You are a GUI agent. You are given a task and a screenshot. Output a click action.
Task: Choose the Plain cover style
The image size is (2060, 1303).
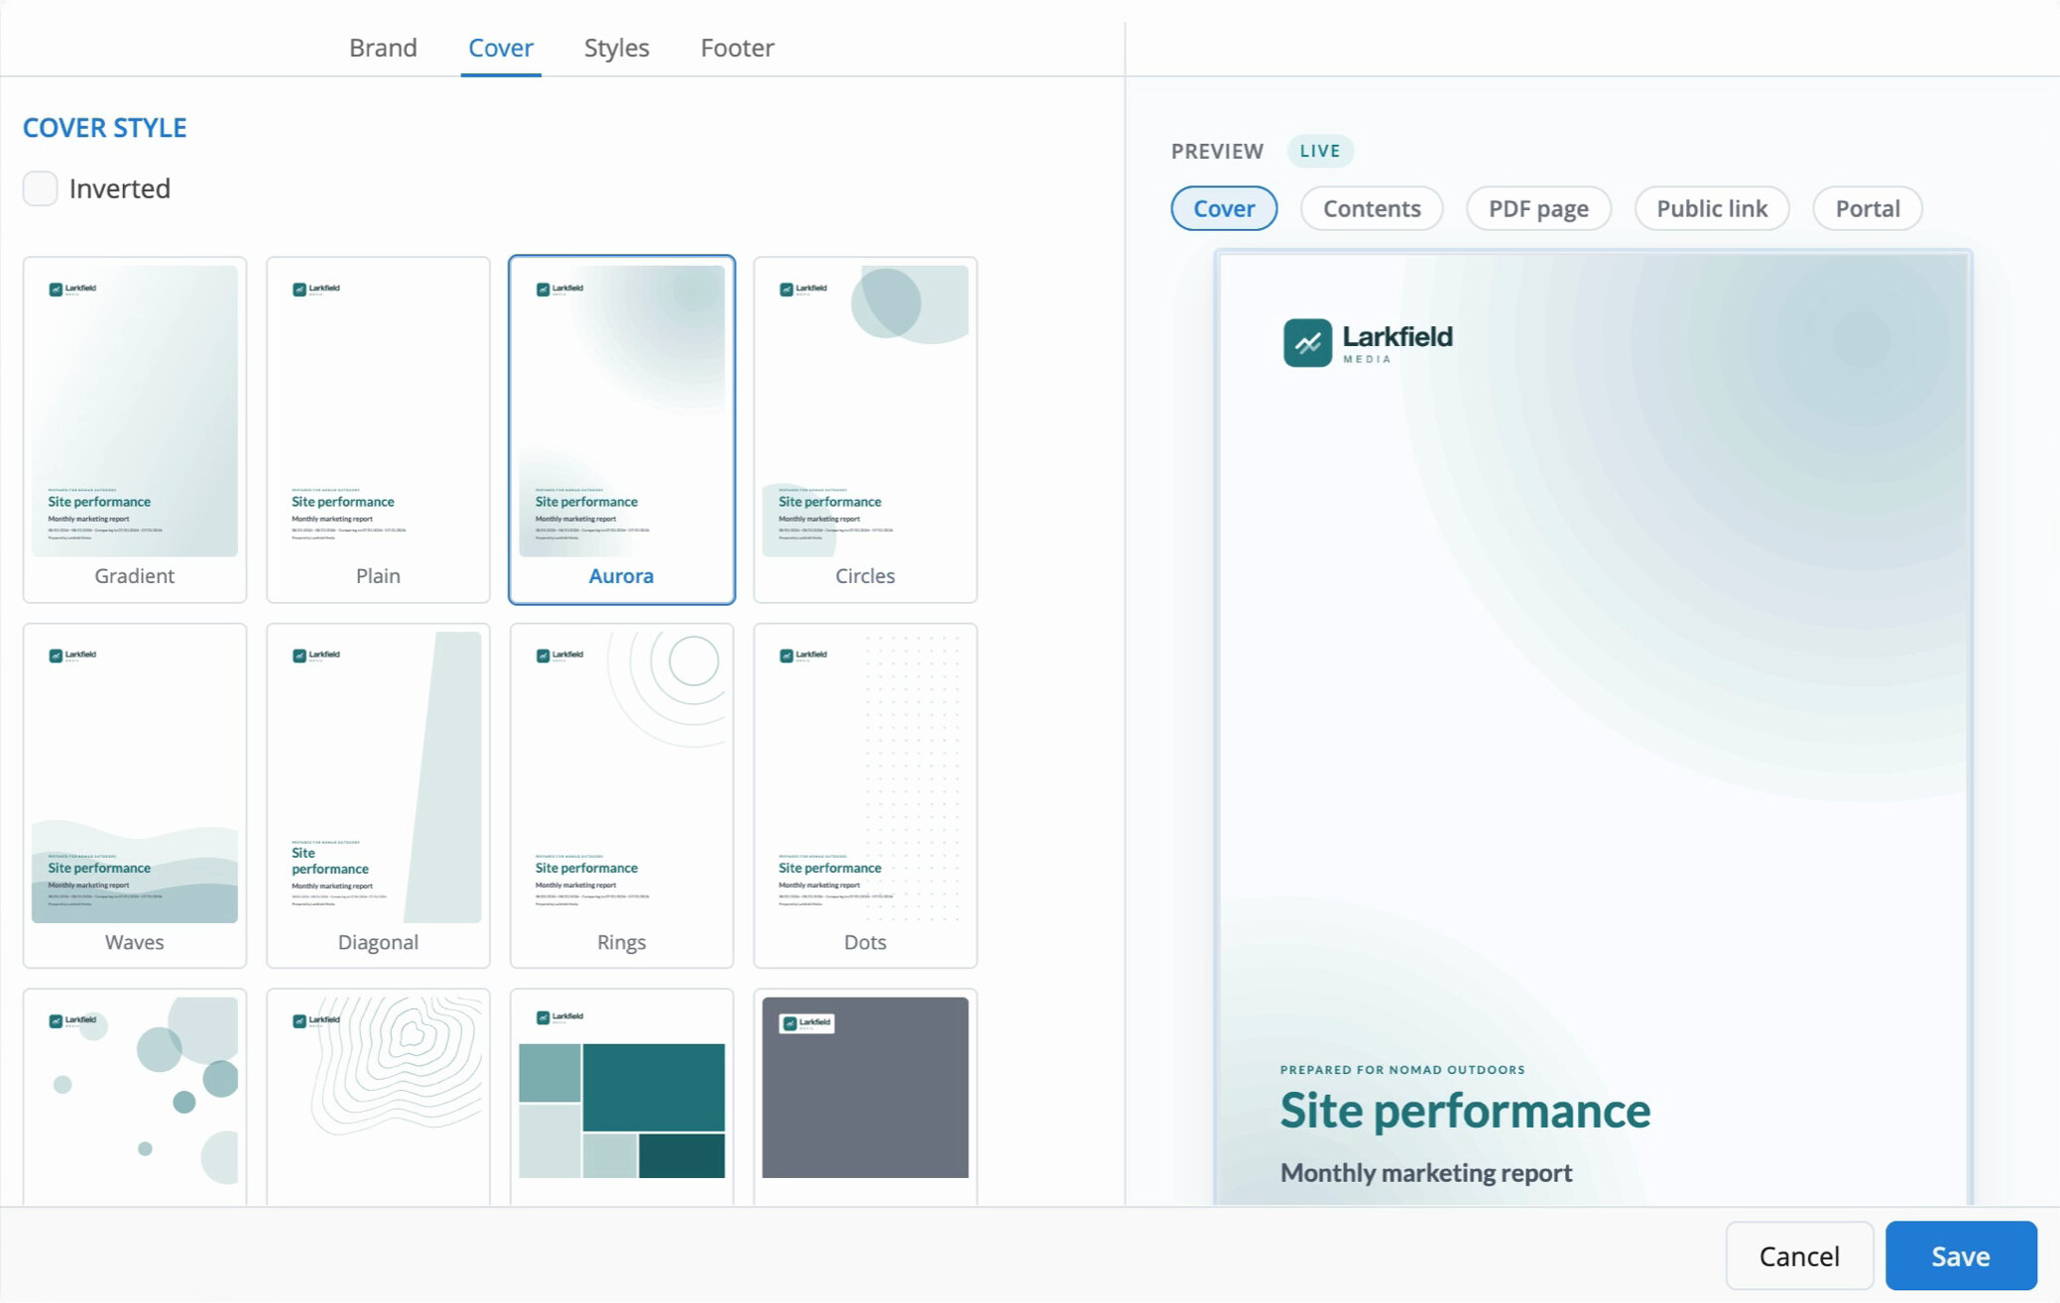(x=378, y=429)
